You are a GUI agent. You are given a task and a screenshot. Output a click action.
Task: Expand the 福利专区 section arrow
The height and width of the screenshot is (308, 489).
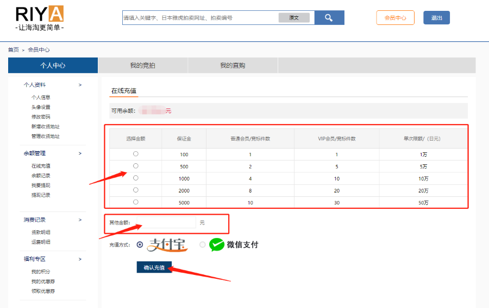pyautogui.click(x=80, y=259)
